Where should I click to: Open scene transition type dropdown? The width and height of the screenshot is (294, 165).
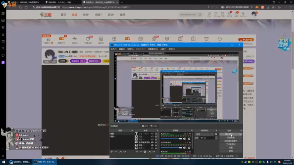tap(204, 134)
